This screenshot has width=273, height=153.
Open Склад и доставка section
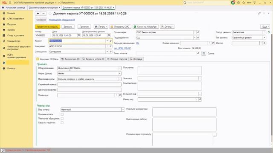[15, 35]
